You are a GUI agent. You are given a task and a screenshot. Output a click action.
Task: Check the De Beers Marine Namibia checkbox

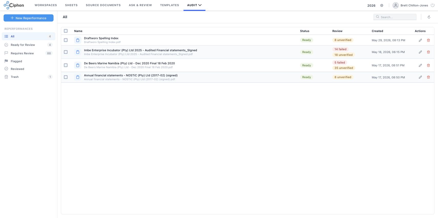[66, 65]
